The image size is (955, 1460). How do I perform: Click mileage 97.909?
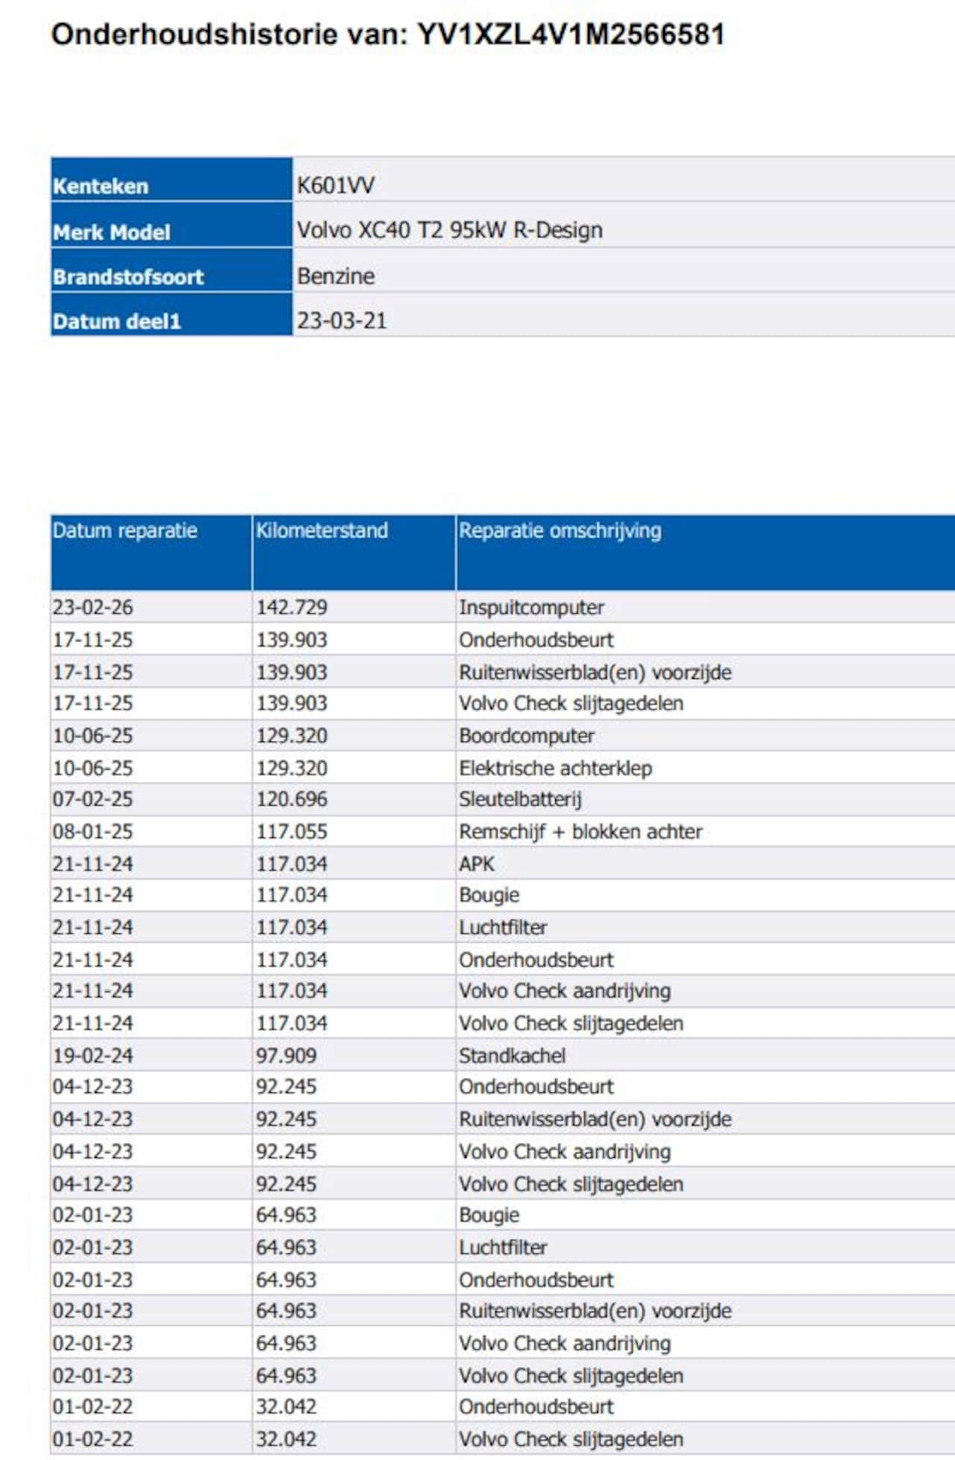click(x=286, y=1056)
